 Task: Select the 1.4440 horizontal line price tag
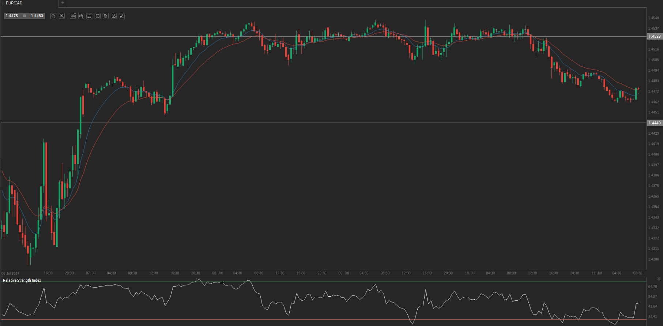(x=654, y=123)
